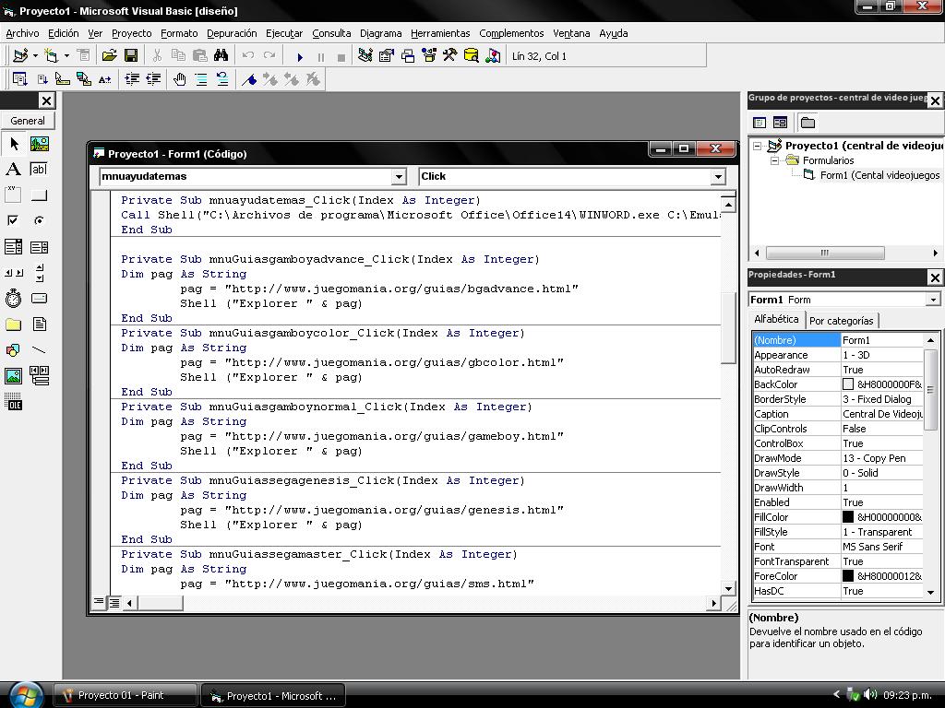Switch to Procedure View in code window

[99, 602]
